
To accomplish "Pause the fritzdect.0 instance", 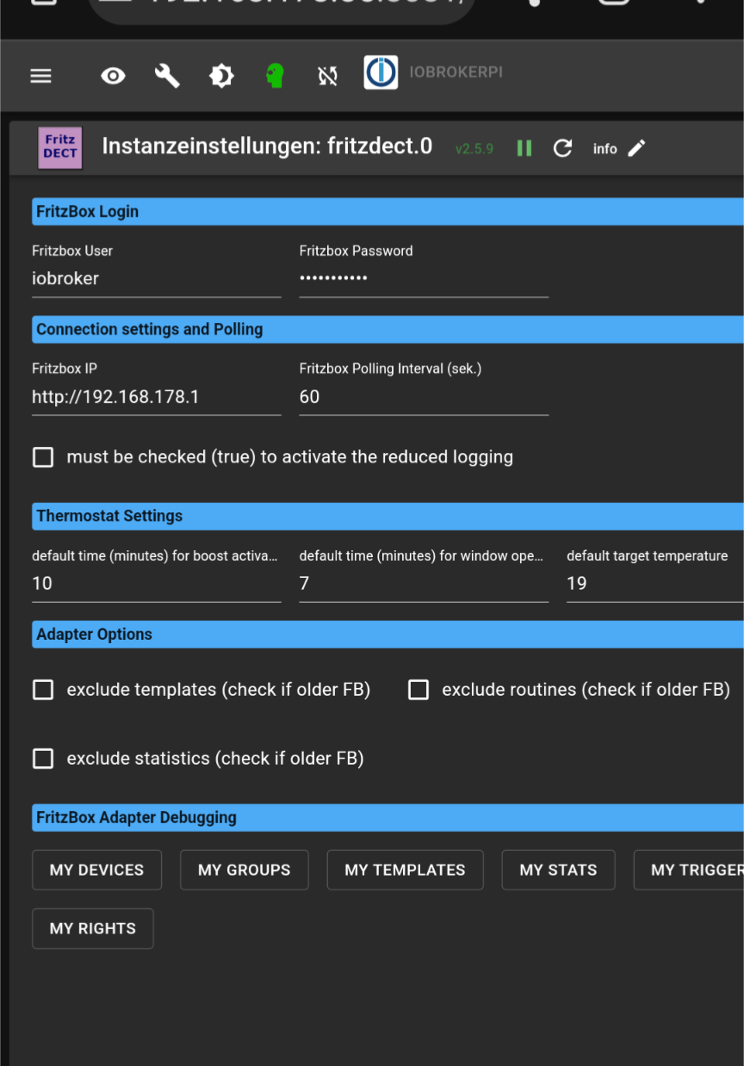I will click(x=524, y=148).
